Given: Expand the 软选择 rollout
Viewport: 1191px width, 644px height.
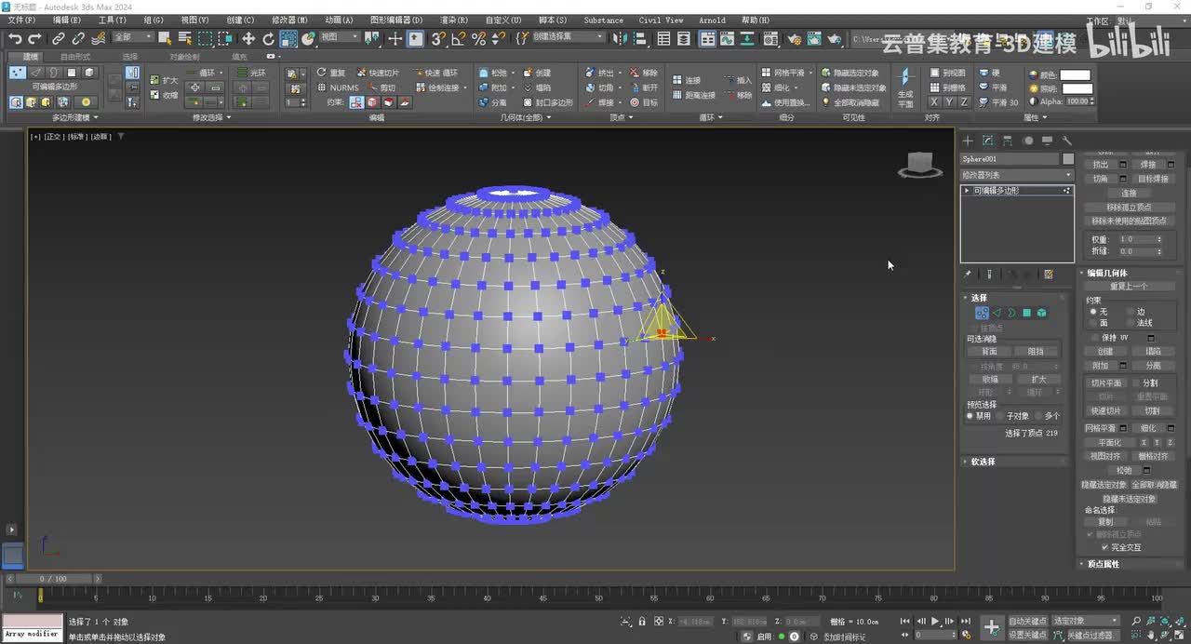Looking at the screenshot, I should click(x=983, y=462).
